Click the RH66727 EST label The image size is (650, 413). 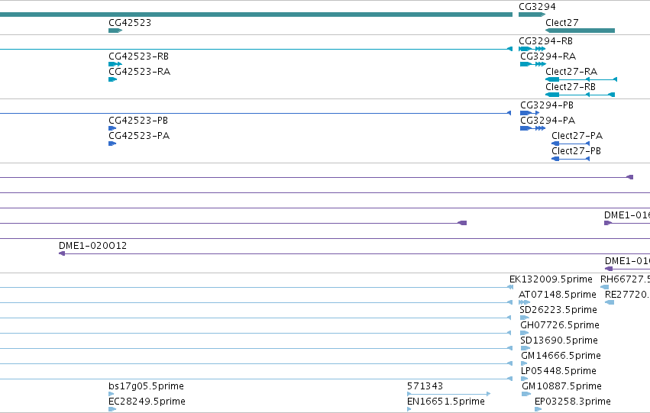(625, 279)
